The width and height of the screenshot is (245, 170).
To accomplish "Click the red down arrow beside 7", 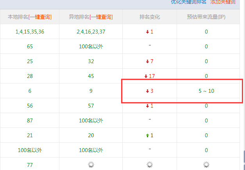I will coord(147,62).
